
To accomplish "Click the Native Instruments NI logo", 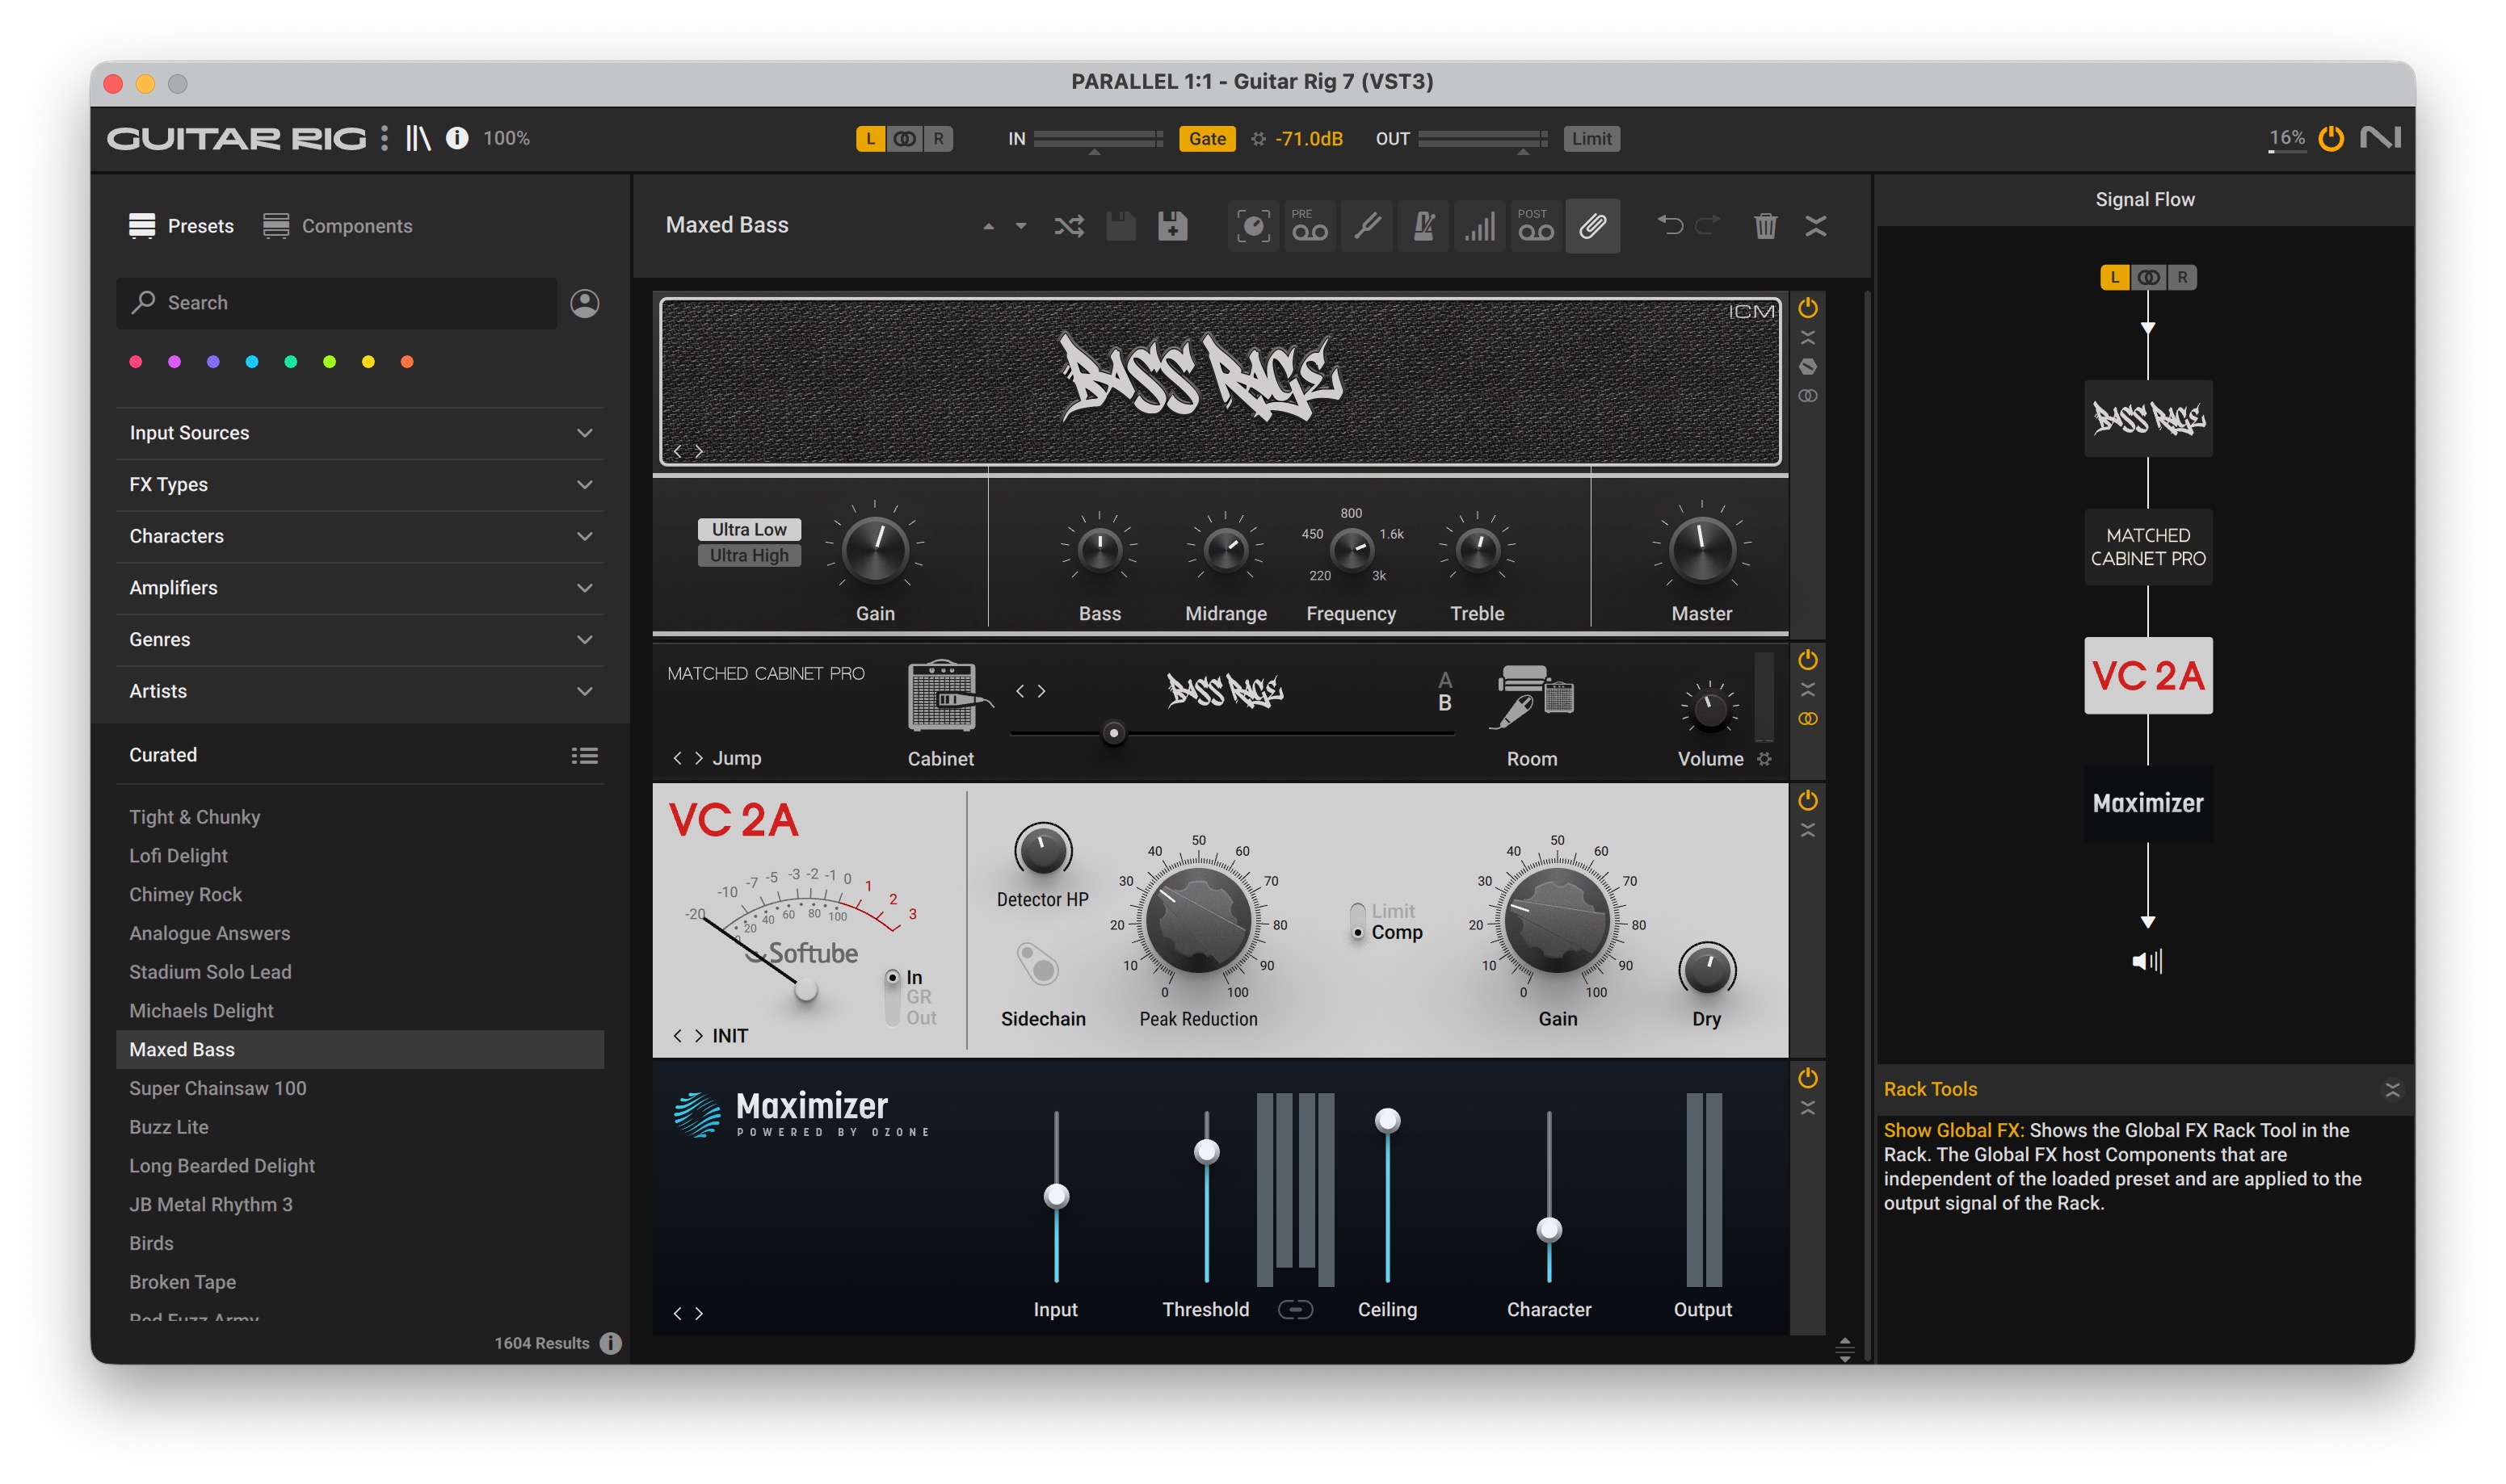I will tap(2380, 138).
